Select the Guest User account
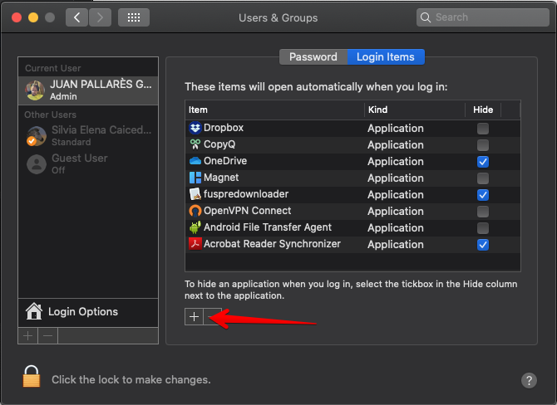The image size is (557, 405). tap(79, 163)
